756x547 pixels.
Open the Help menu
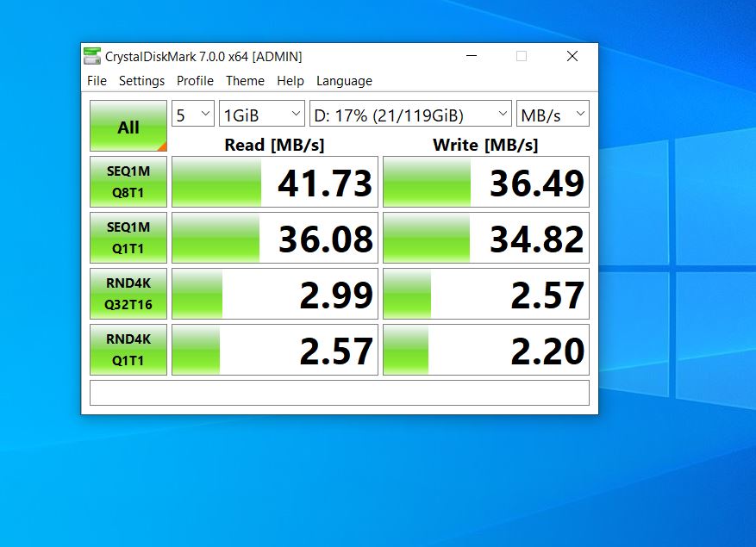(291, 80)
